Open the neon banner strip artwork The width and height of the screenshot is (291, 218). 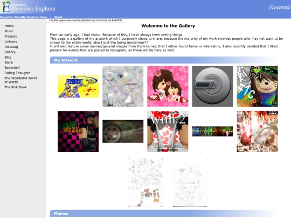pyautogui.click(x=212, y=131)
